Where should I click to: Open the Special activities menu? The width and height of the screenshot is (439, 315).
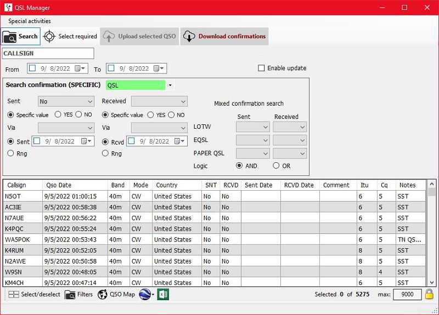coord(30,21)
